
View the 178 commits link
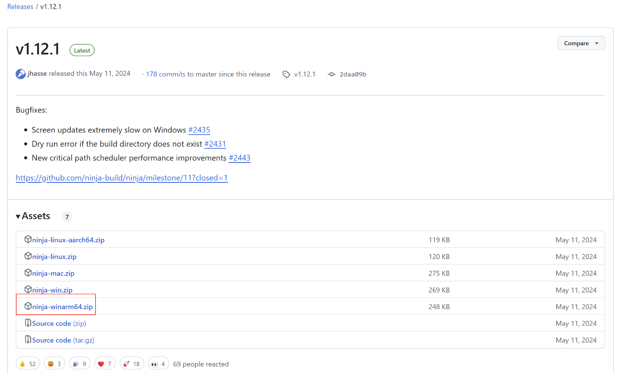coord(166,74)
